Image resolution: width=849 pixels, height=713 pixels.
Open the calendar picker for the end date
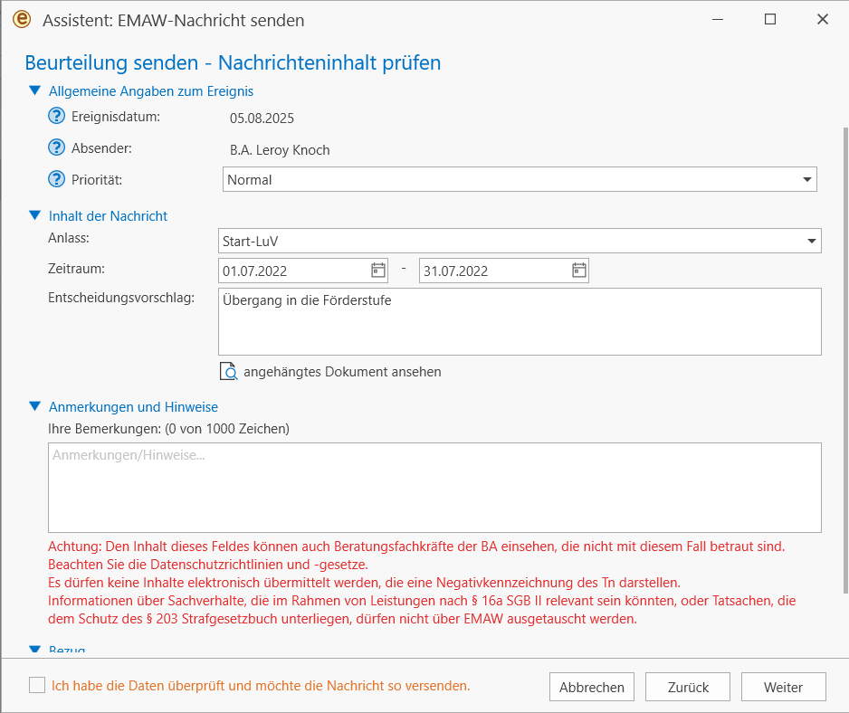click(x=578, y=271)
